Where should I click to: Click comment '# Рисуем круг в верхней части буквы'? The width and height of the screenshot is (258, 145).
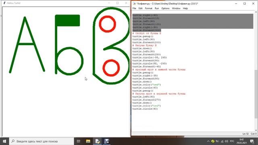tap(159, 94)
